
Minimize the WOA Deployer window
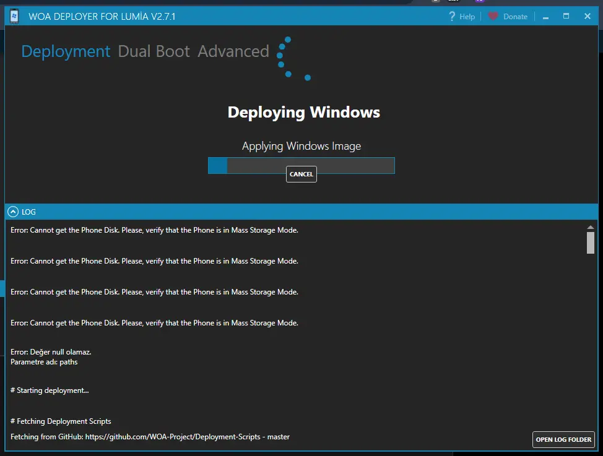click(545, 17)
